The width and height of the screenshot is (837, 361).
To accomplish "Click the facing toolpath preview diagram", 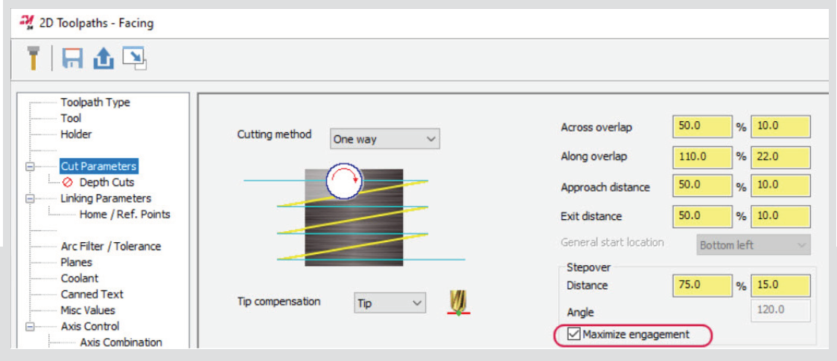I will (354, 216).
